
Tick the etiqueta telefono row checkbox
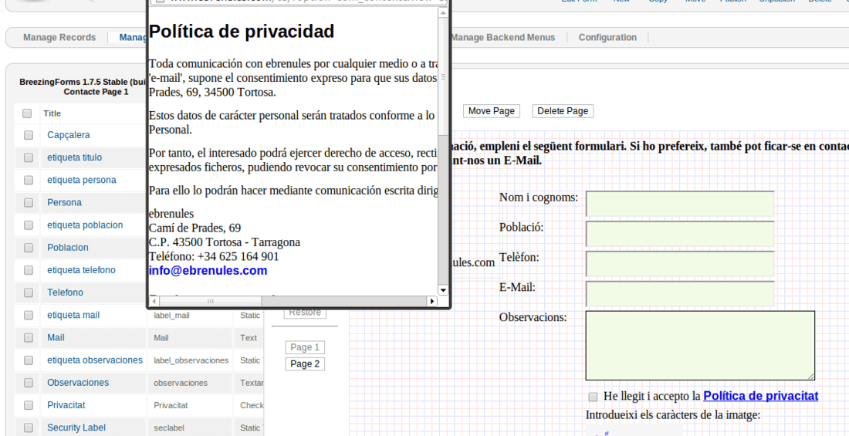tap(28, 270)
